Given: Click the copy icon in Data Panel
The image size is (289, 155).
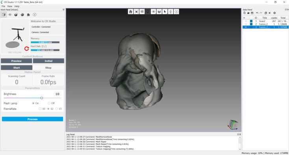Looking at the screenshot, I should [266, 13].
